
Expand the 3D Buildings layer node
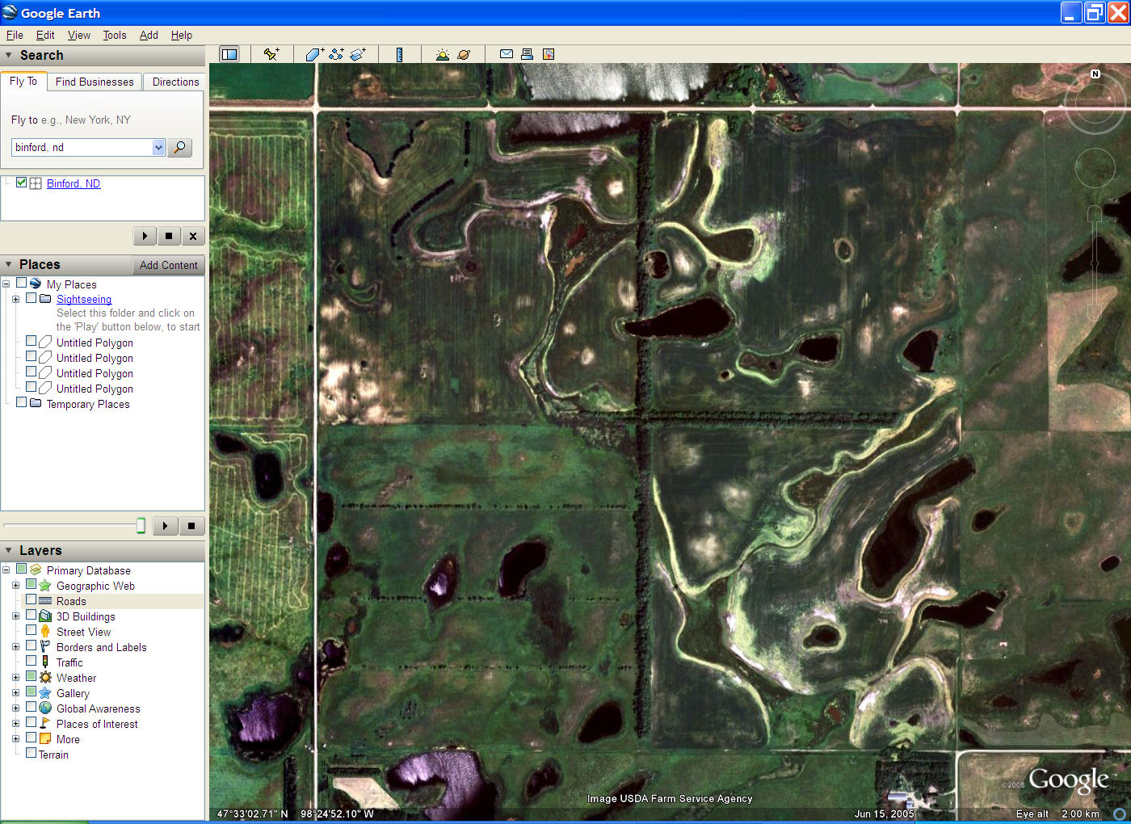tap(15, 616)
